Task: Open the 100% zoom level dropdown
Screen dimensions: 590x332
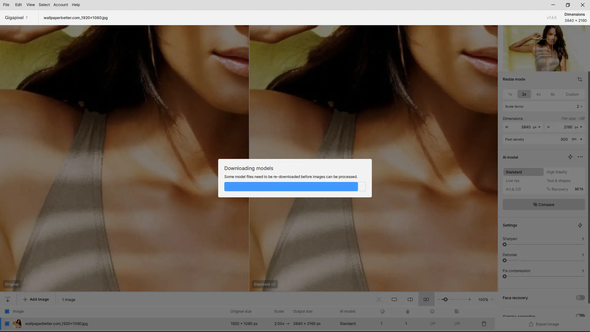Action: point(486,300)
